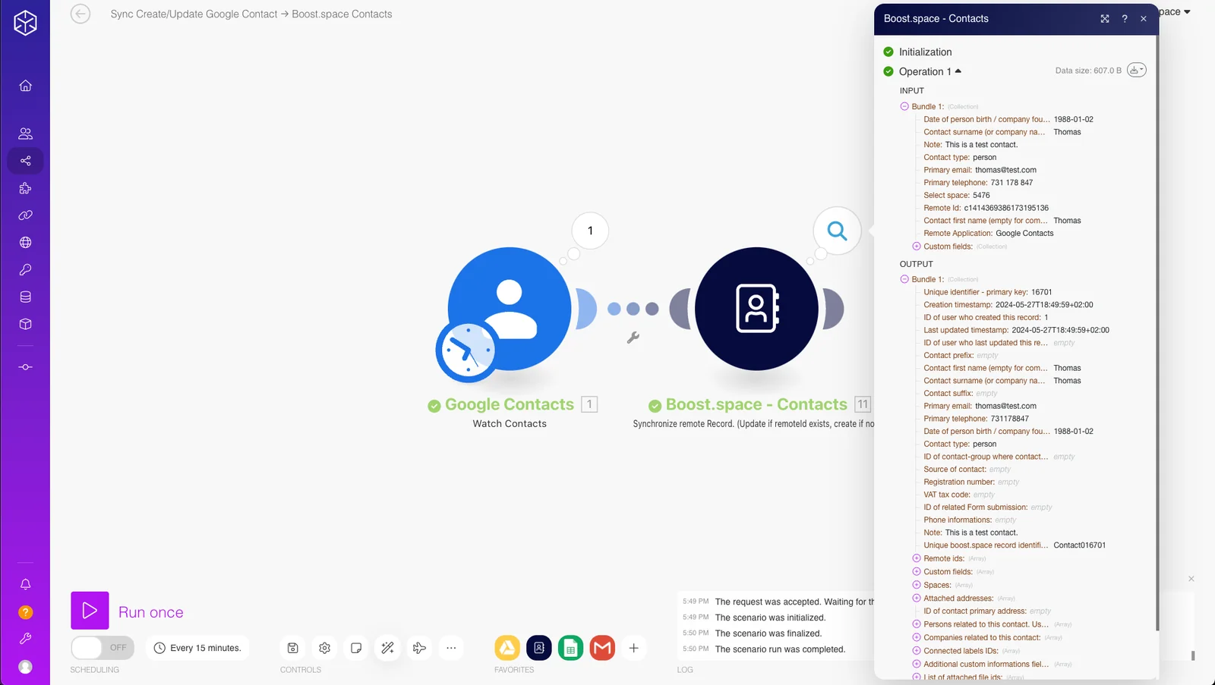The image size is (1215, 685).
Task: Collapse the OUTPUT Bundle 1 collection
Action: (904, 279)
